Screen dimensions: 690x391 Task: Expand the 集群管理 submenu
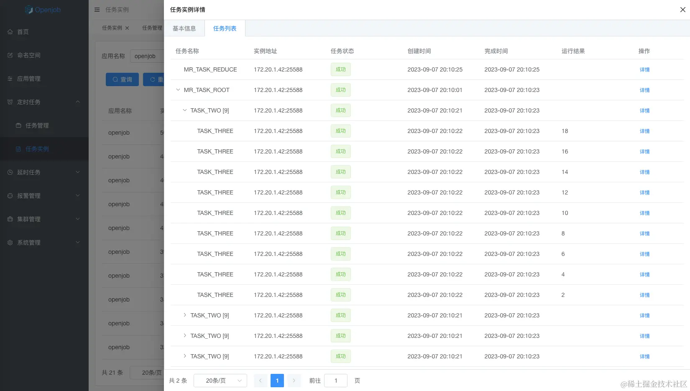point(78,219)
